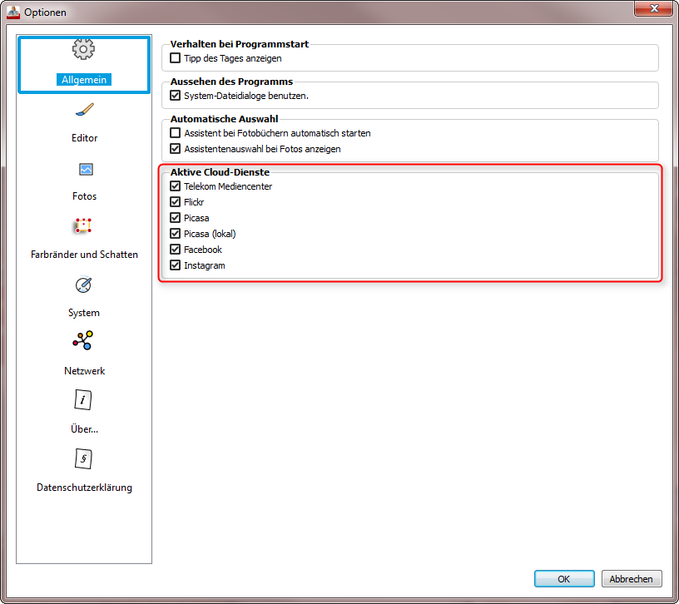Confirm with the OK button
Image resolution: width=679 pixels, height=604 pixels.
[564, 579]
